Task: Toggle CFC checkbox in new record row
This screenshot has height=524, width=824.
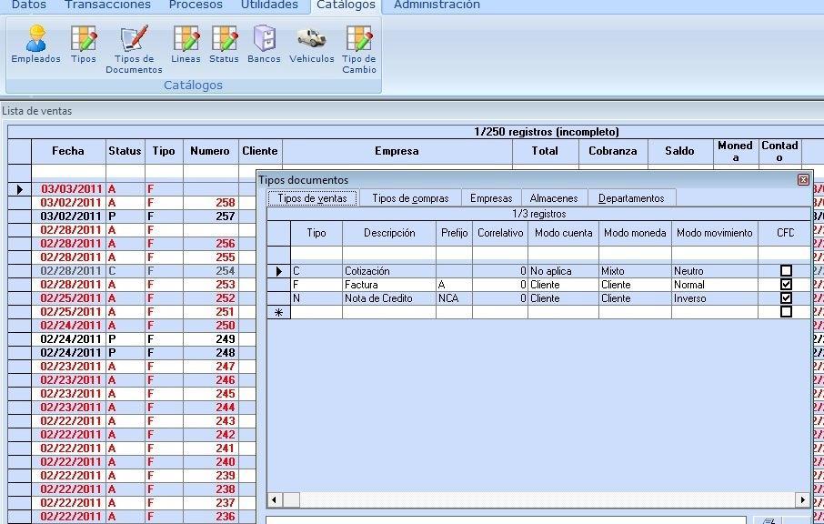Action: 786,312
